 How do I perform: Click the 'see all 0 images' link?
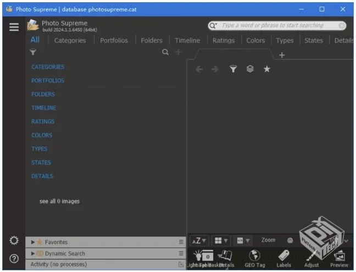tap(59, 201)
